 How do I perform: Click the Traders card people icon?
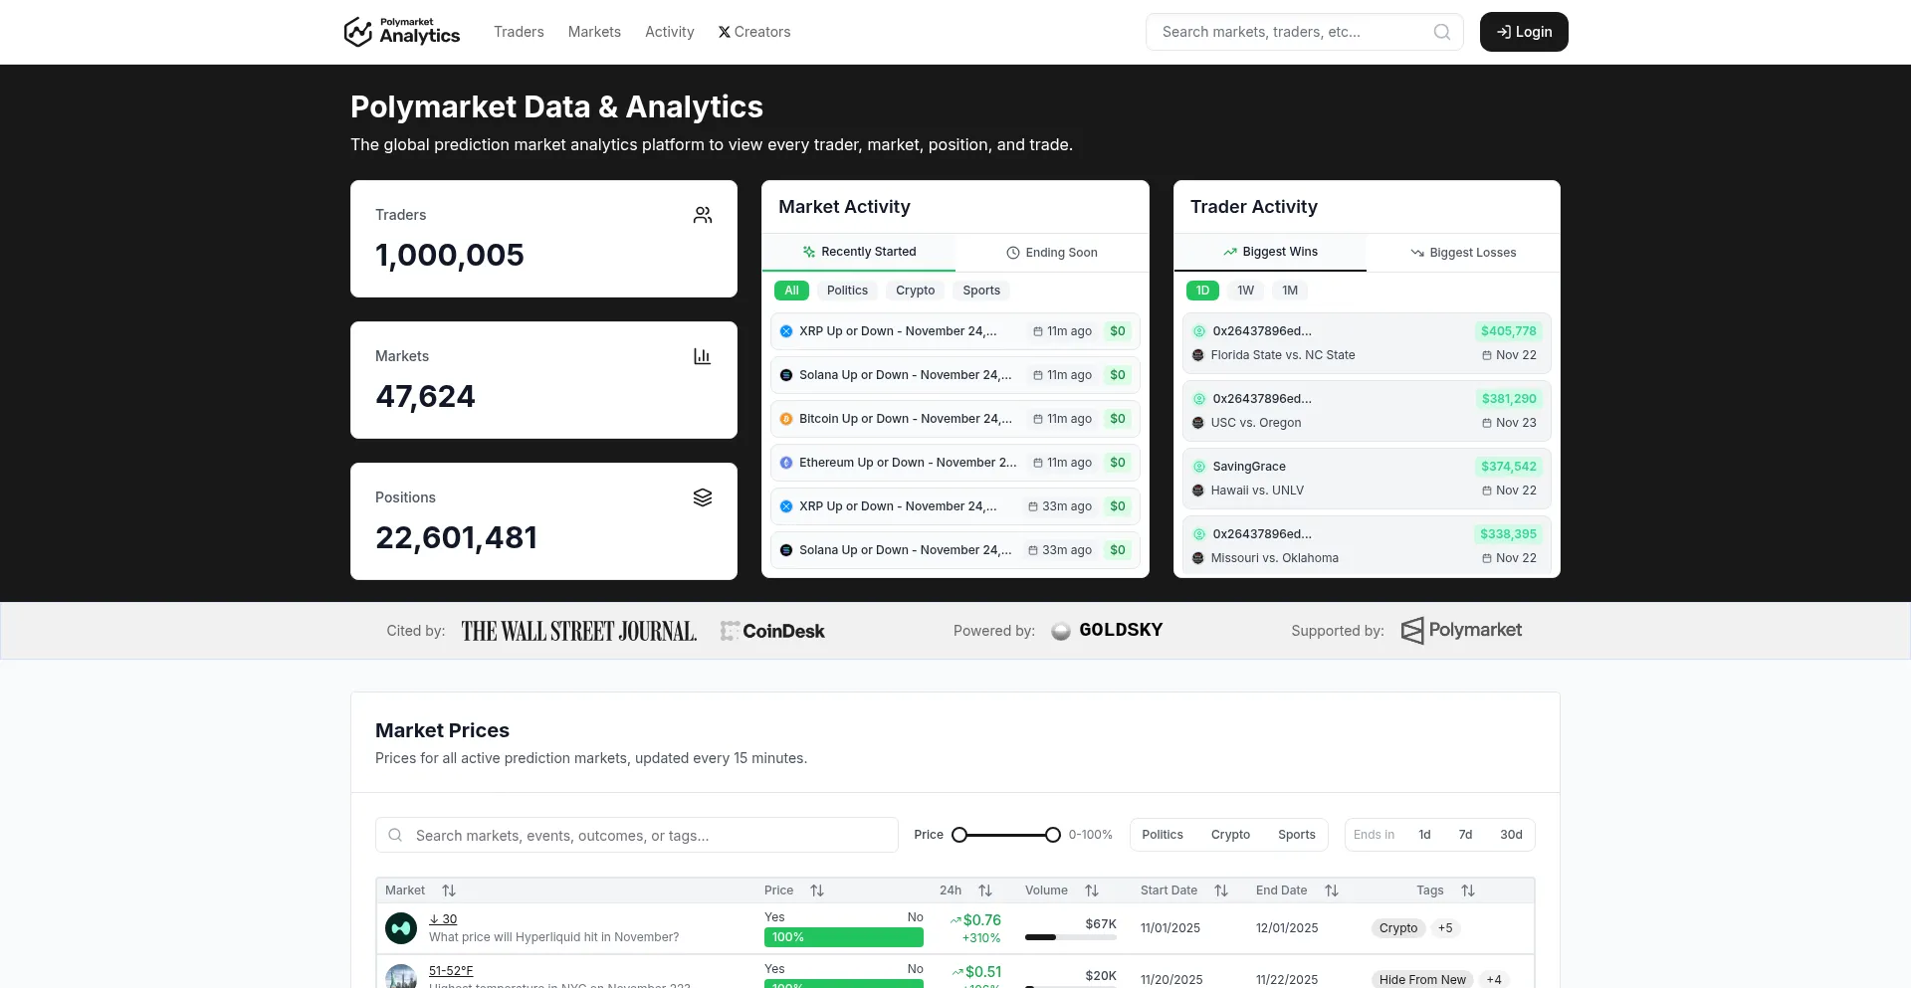(702, 215)
